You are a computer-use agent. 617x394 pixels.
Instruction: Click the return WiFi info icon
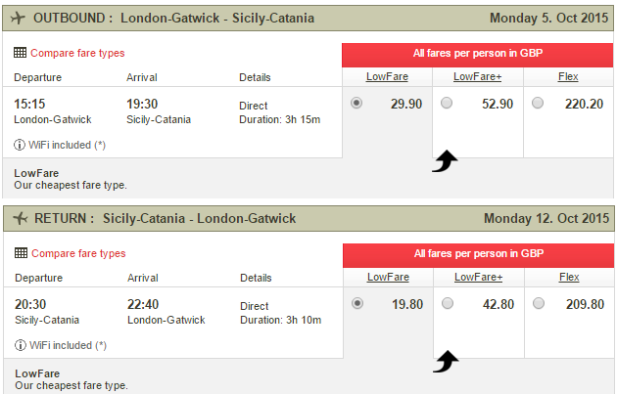point(20,345)
